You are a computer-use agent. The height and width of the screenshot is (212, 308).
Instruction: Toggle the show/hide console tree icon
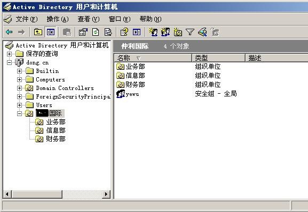[x=51, y=32]
